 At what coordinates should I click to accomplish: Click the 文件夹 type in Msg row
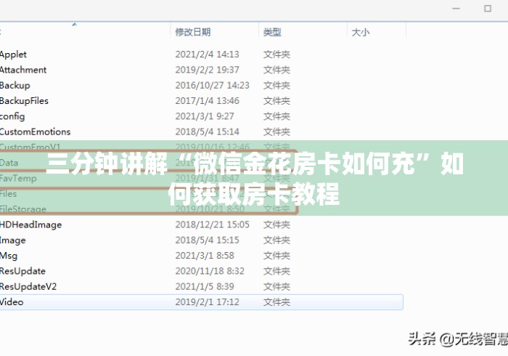(276, 256)
